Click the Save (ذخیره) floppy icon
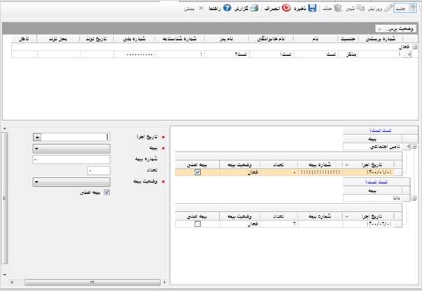This screenshot has height=291, width=422. coord(312,8)
